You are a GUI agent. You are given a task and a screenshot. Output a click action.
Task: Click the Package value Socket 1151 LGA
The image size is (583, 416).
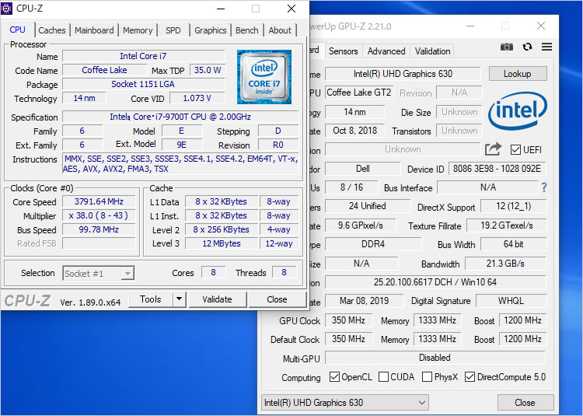143,84
